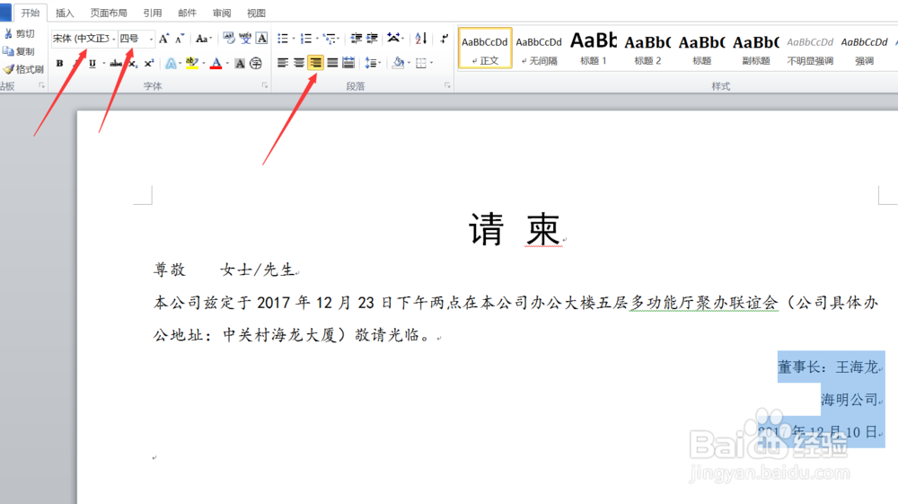Toggle Bold formatting
The height and width of the screenshot is (504, 898).
click(59, 63)
